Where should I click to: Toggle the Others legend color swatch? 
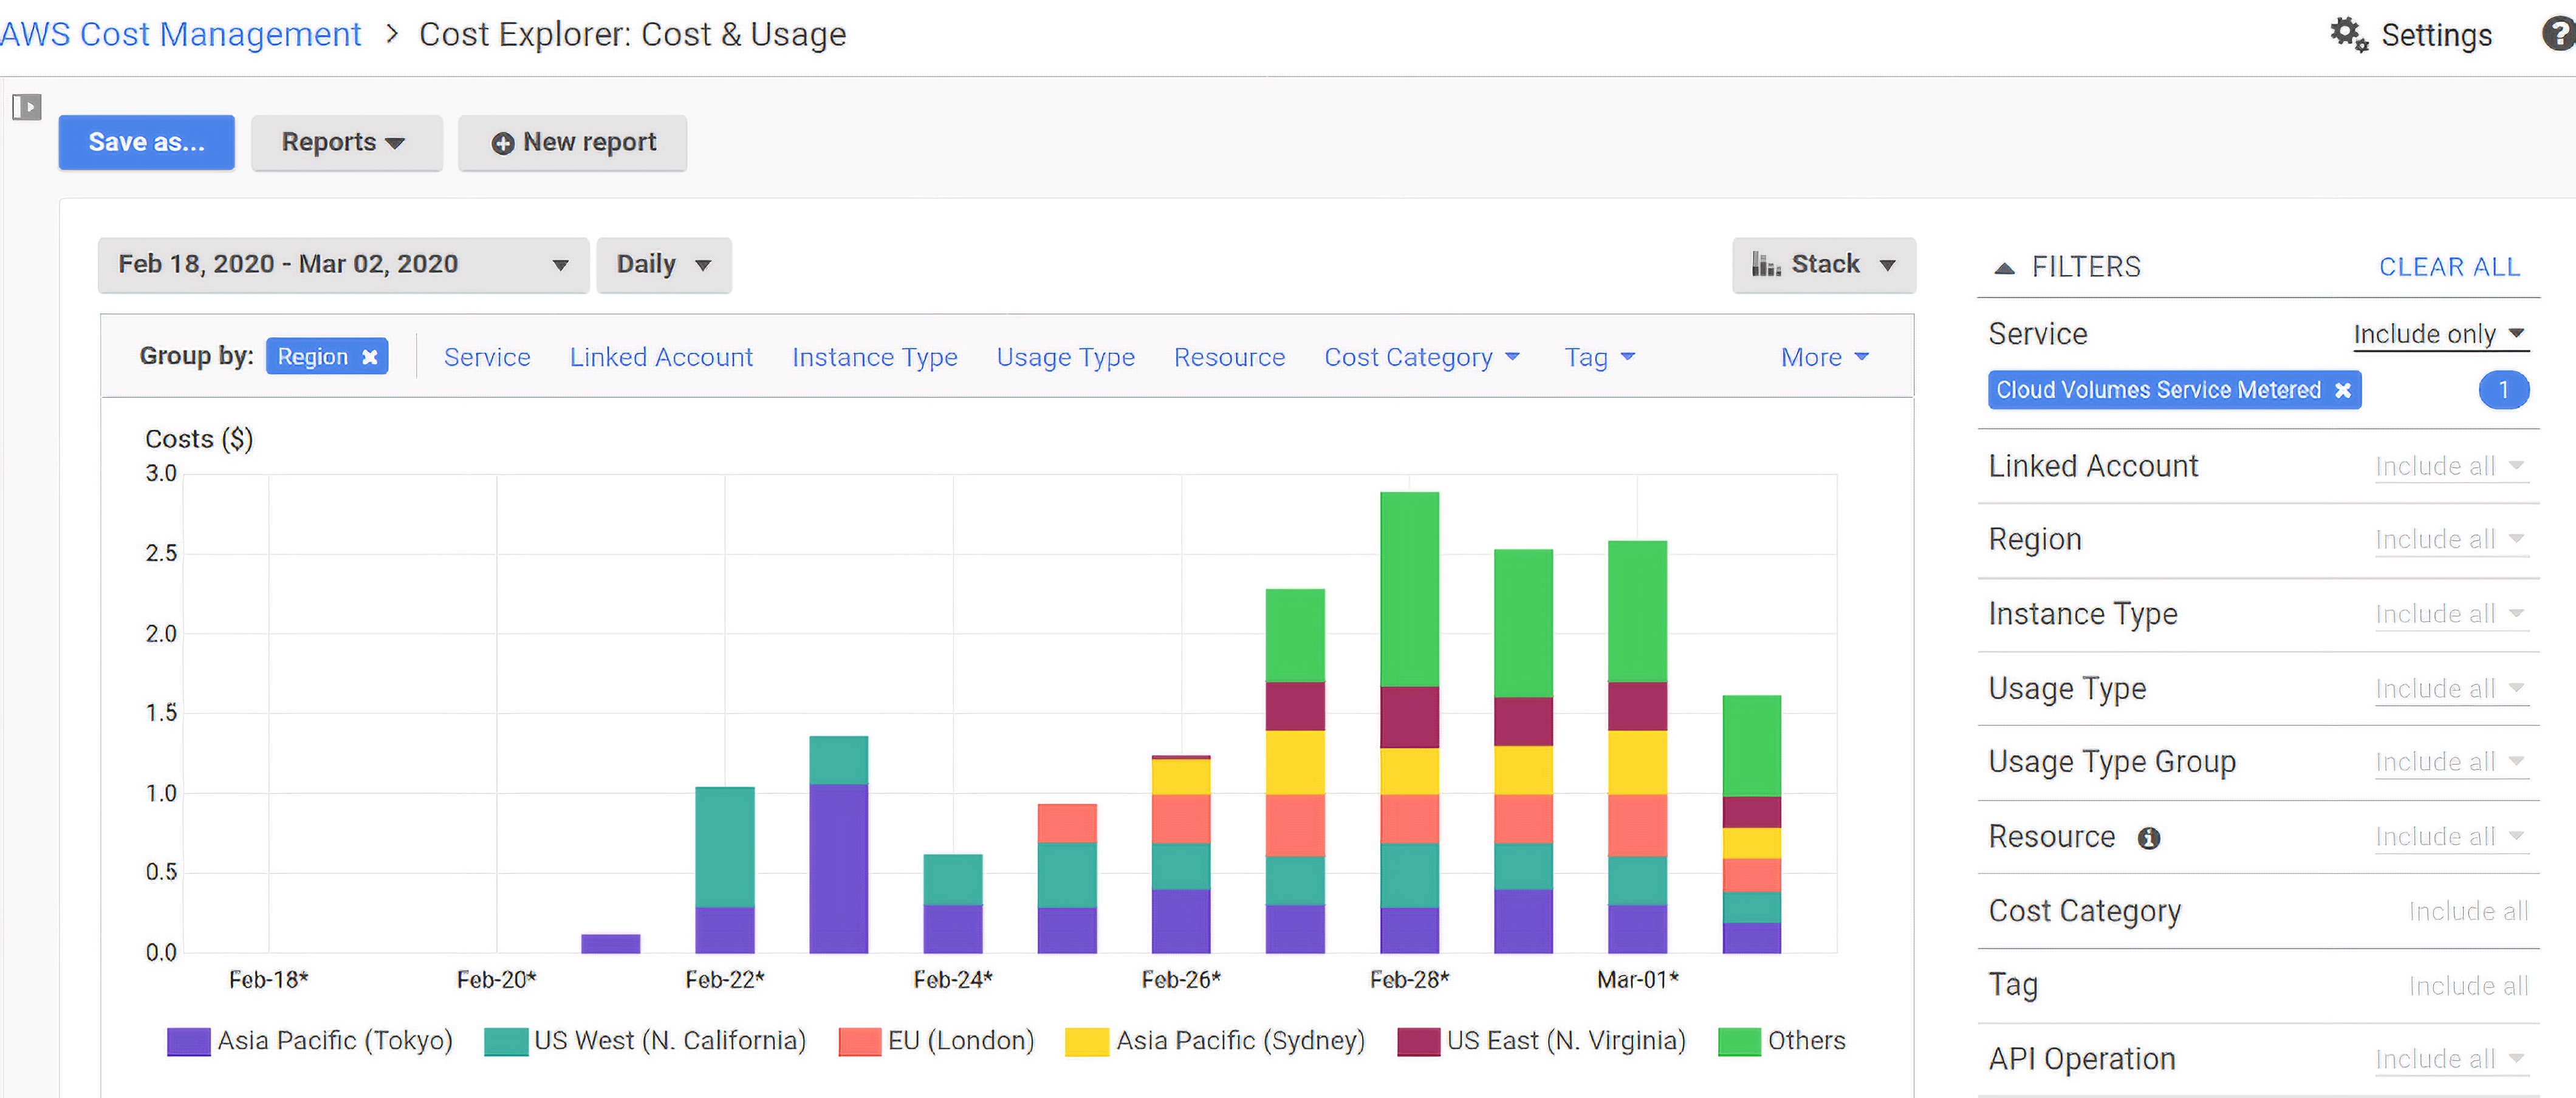(1739, 1041)
